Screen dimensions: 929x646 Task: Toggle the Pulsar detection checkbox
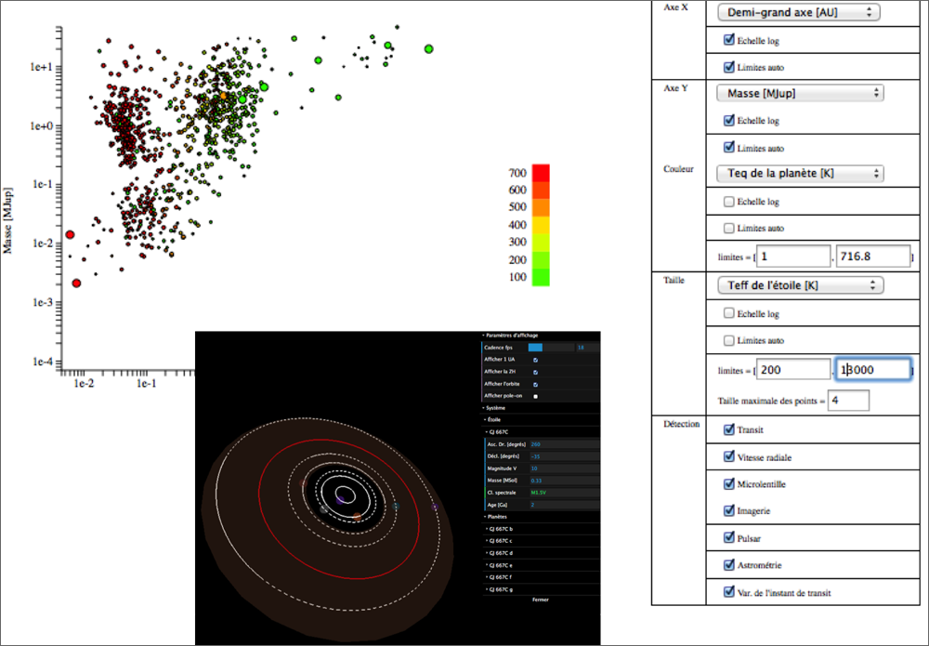coord(729,537)
